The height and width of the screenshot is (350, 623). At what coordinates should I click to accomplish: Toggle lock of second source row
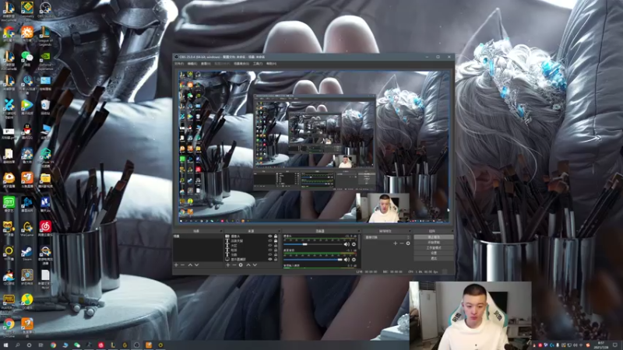276,241
